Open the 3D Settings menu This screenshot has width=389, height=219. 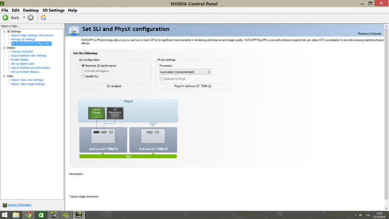(x=53, y=10)
